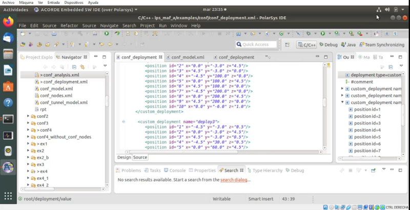Click the network icon in top bar
Viewport: 410px width, 210px height.
point(379,10)
